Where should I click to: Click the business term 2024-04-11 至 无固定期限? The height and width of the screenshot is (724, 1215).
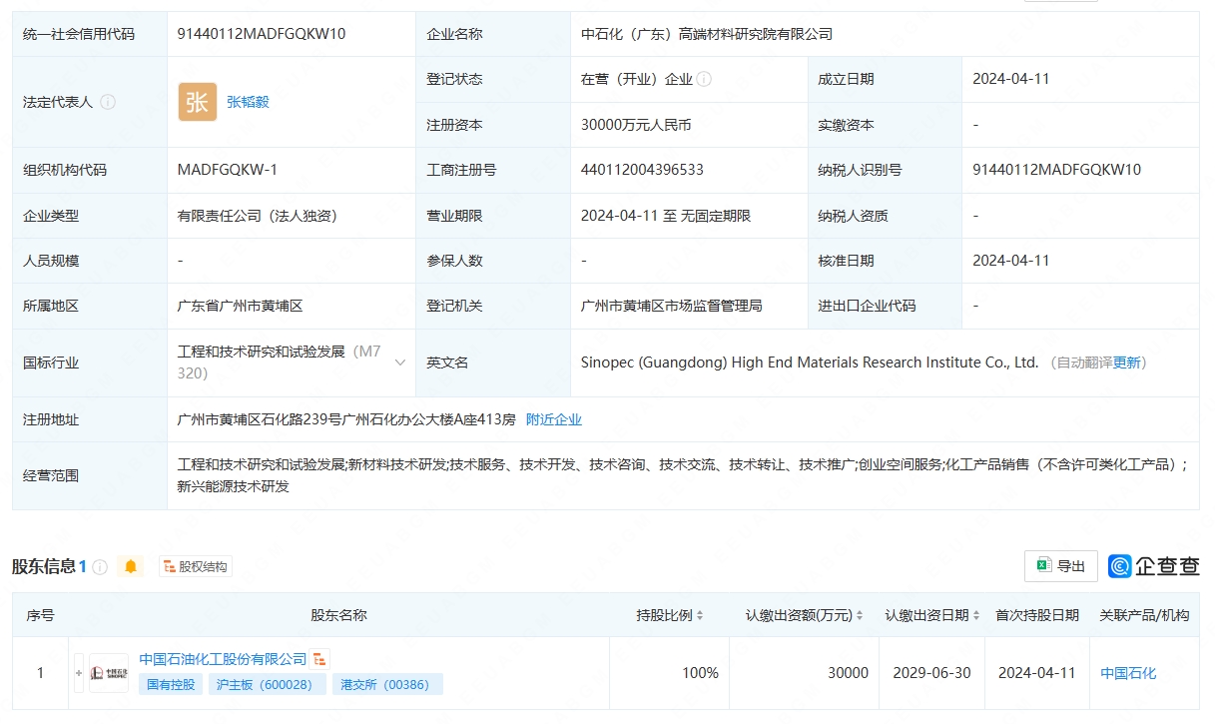point(666,216)
